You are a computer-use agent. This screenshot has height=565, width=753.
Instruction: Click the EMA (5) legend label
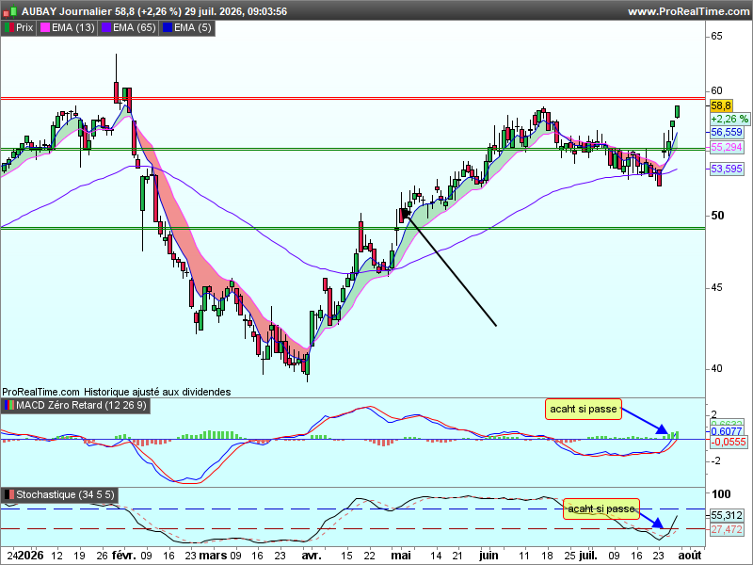click(192, 28)
